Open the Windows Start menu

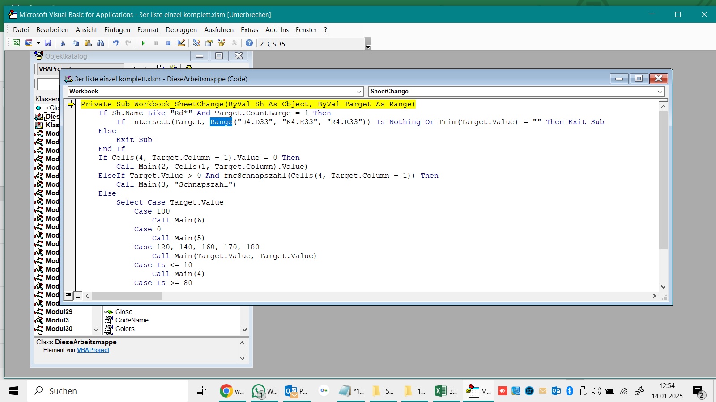(x=13, y=391)
